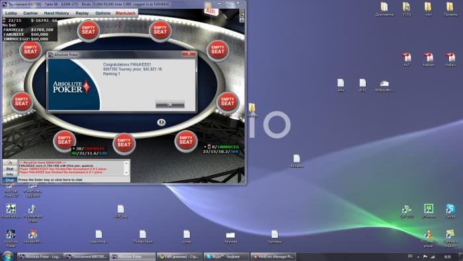Screen dimensions: 463x261
Task: Click the dealer button chip on table
Action: coord(161,122)
